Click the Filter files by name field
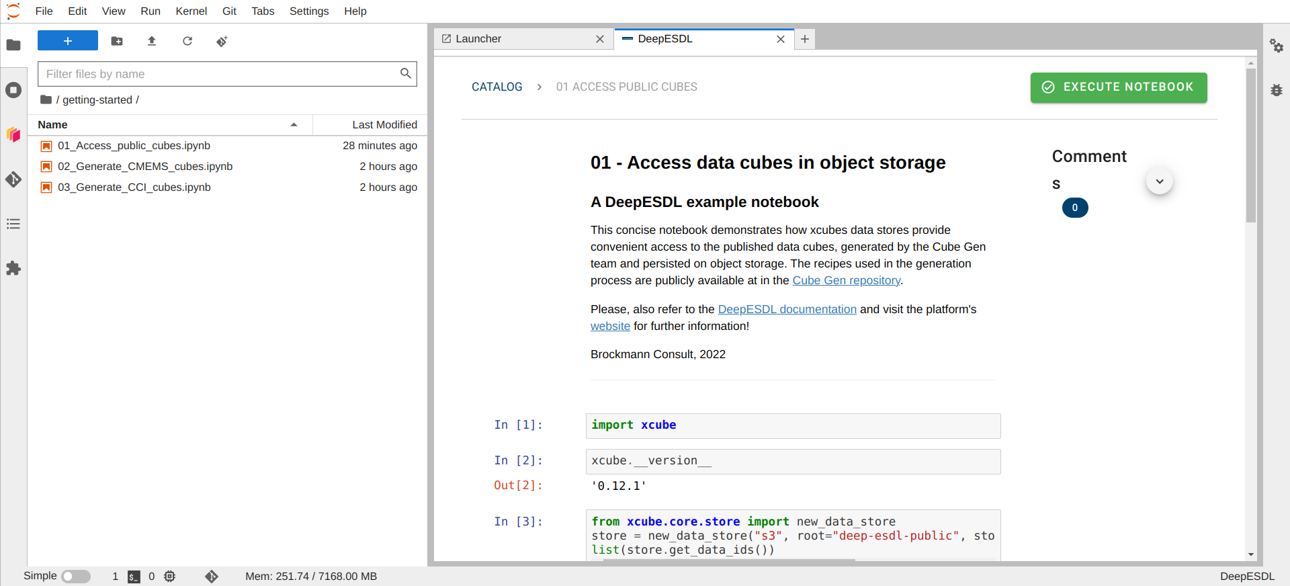This screenshot has height=586, width=1290. 227,74
